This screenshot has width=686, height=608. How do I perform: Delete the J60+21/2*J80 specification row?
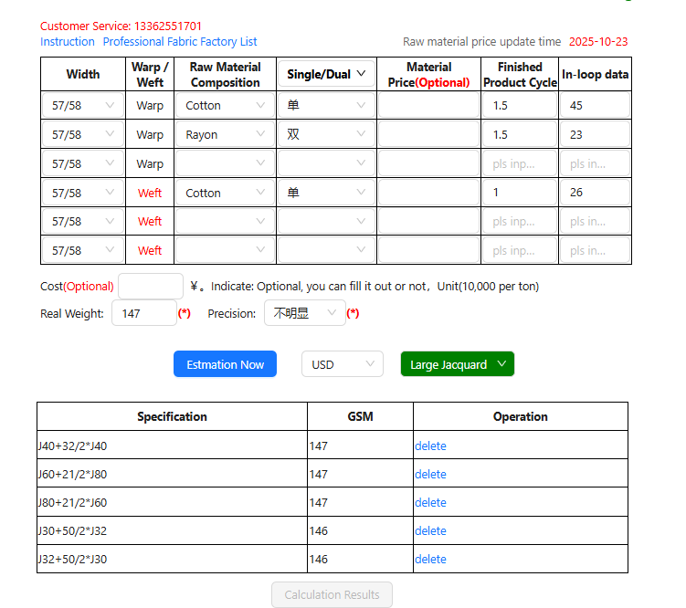(x=430, y=474)
